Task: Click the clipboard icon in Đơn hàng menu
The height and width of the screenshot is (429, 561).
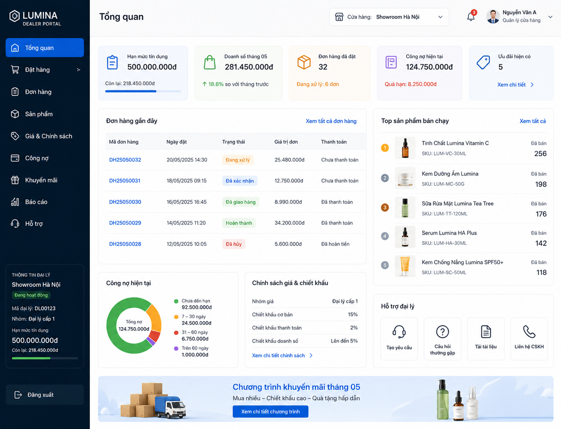Action: 15,92
